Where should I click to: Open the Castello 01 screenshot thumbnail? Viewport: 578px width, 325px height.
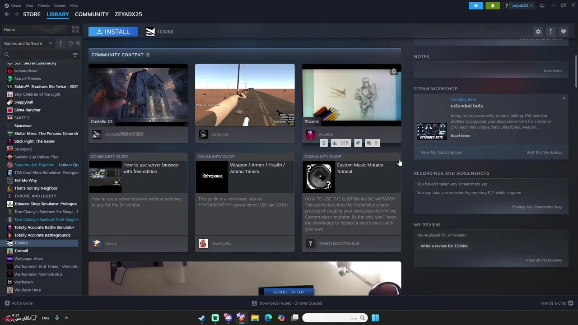(x=138, y=95)
